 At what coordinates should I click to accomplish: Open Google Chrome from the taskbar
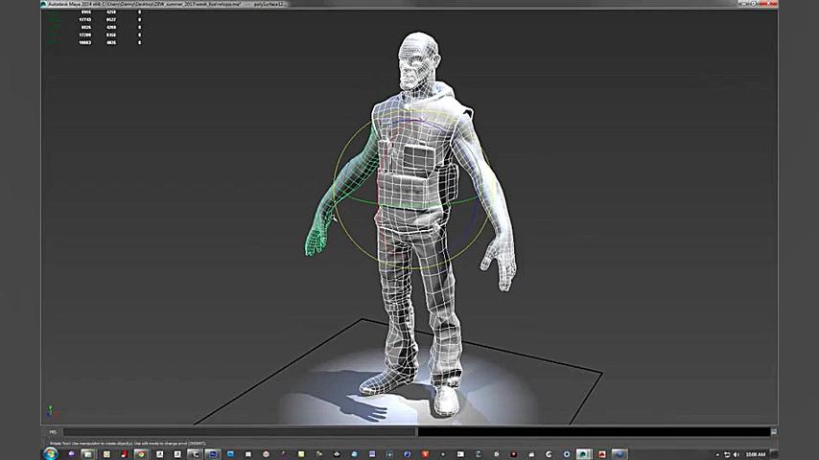point(141,454)
